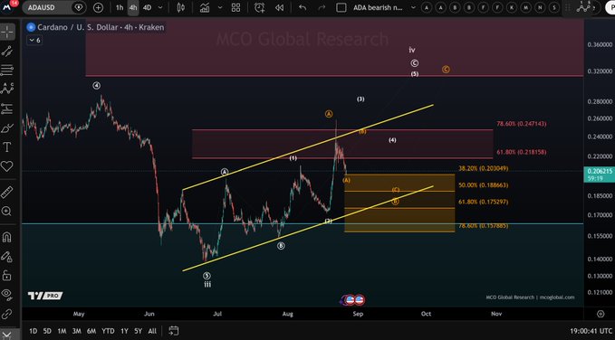Screen dimensions: 615x340
Task: Switch to the 4D interval
Action: [147, 7]
